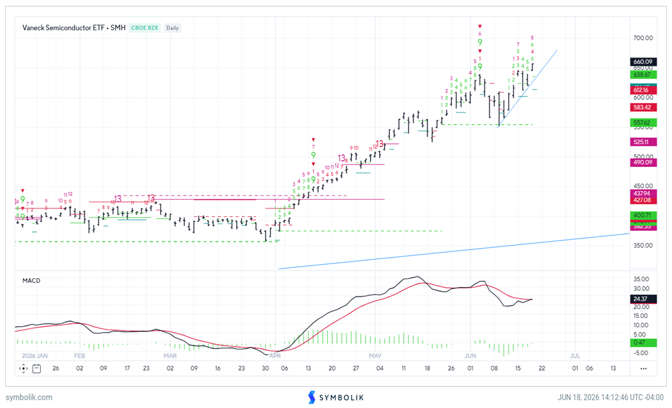Click the JUL month label

click(x=575, y=356)
